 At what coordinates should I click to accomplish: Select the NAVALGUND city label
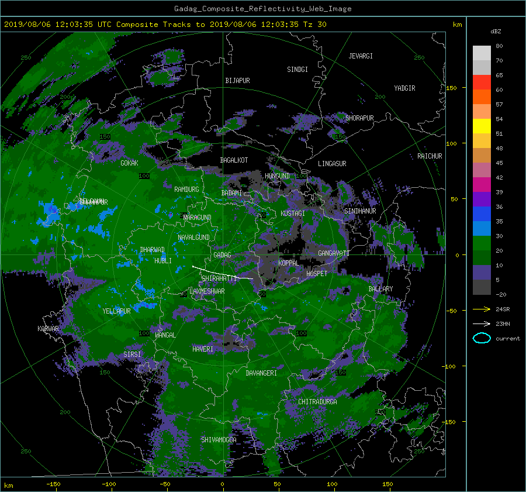coord(193,238)
